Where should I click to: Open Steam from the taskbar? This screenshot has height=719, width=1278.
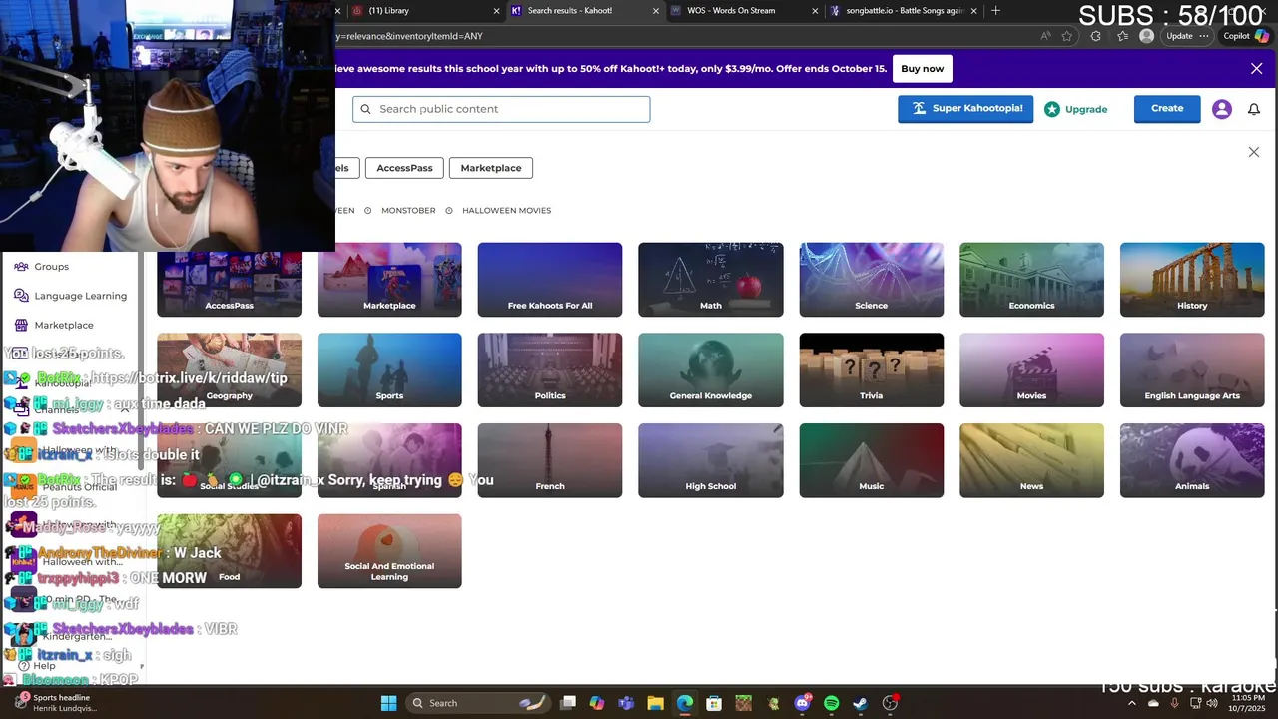(x=860, y=703)
